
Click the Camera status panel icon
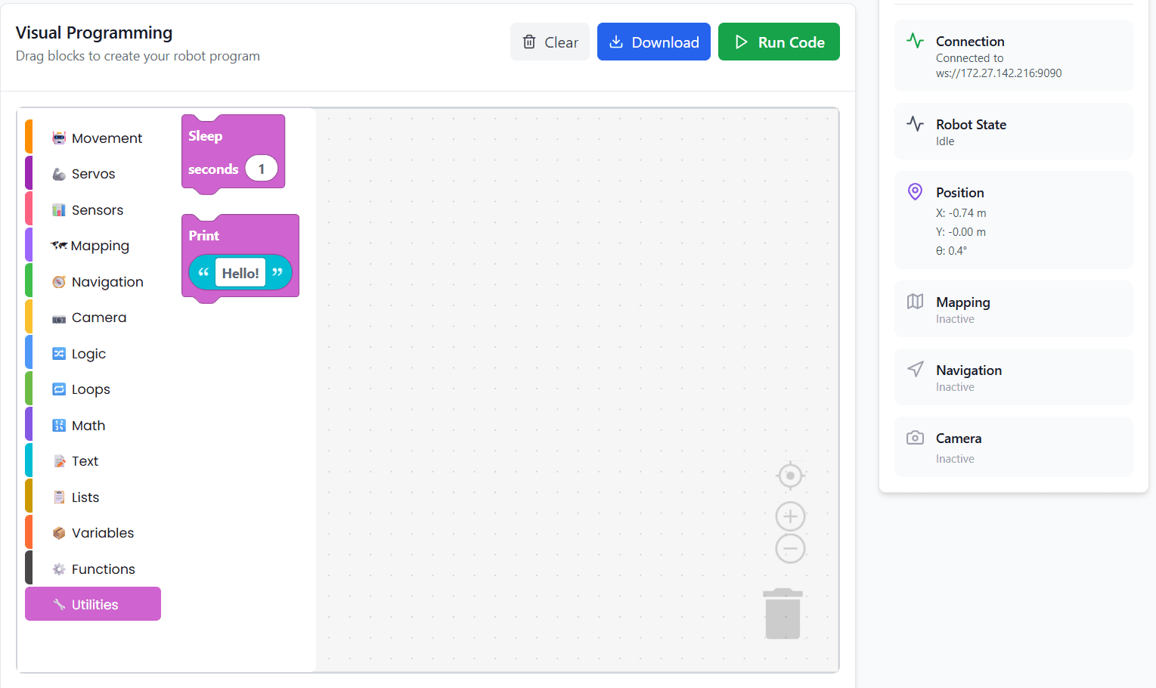pos(915,438)
